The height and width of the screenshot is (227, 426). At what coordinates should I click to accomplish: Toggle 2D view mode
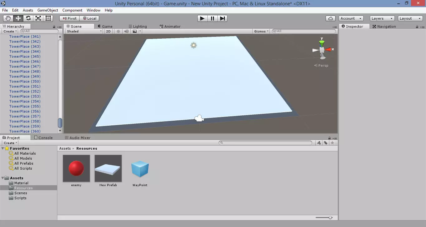point(108,31)
